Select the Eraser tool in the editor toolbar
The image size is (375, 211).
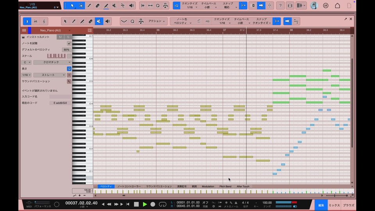(x=90, y=21)
